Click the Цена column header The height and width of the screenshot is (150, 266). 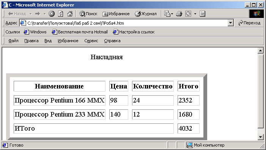click(x=118, y=86)
